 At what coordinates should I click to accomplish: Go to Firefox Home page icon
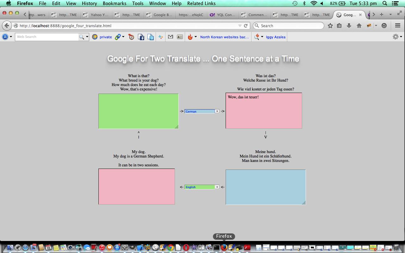click(359, 26)
